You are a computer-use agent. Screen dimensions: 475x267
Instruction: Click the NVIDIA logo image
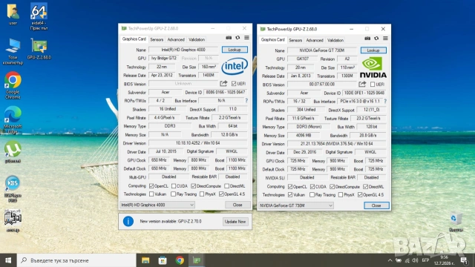tap(373, 67)
